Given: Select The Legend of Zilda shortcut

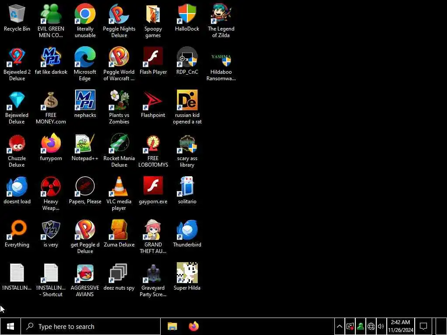Looking at the screenshot, I should point(221,21).
